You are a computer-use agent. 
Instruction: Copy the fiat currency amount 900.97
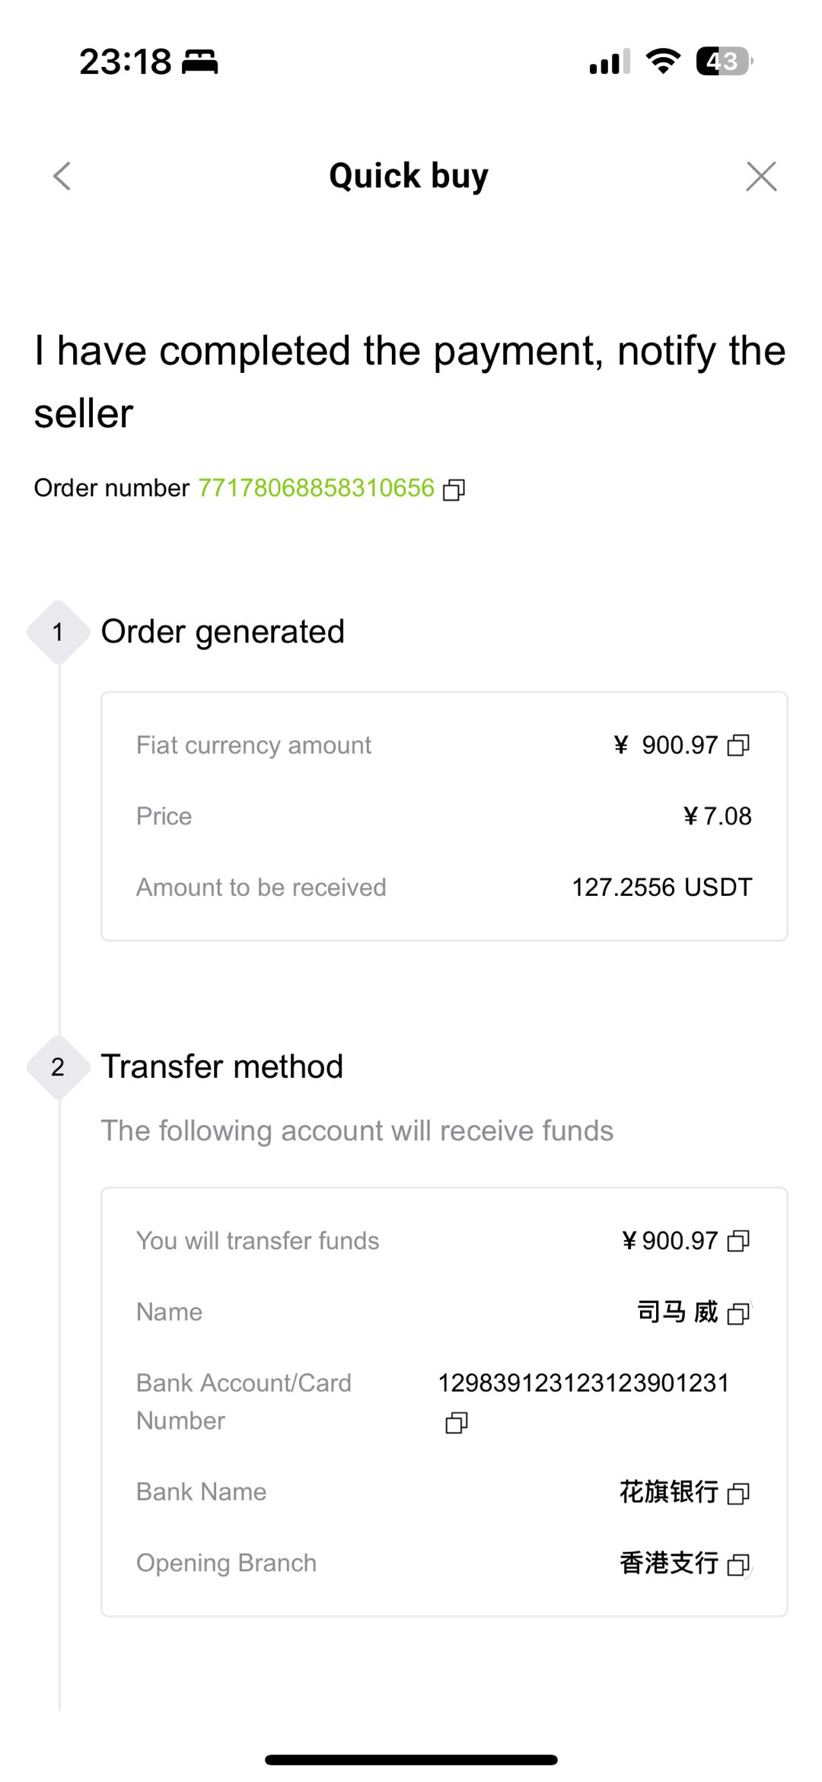click(738, 745)
